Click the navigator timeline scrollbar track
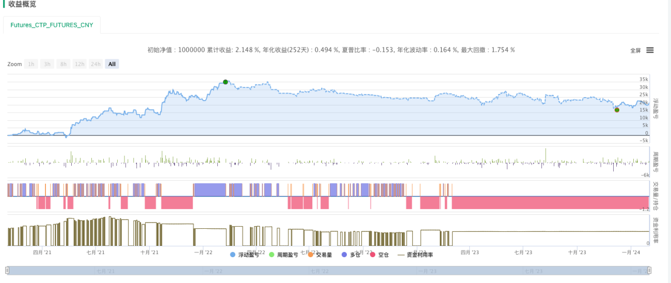671x283 pixels. [x=328, y=271]
